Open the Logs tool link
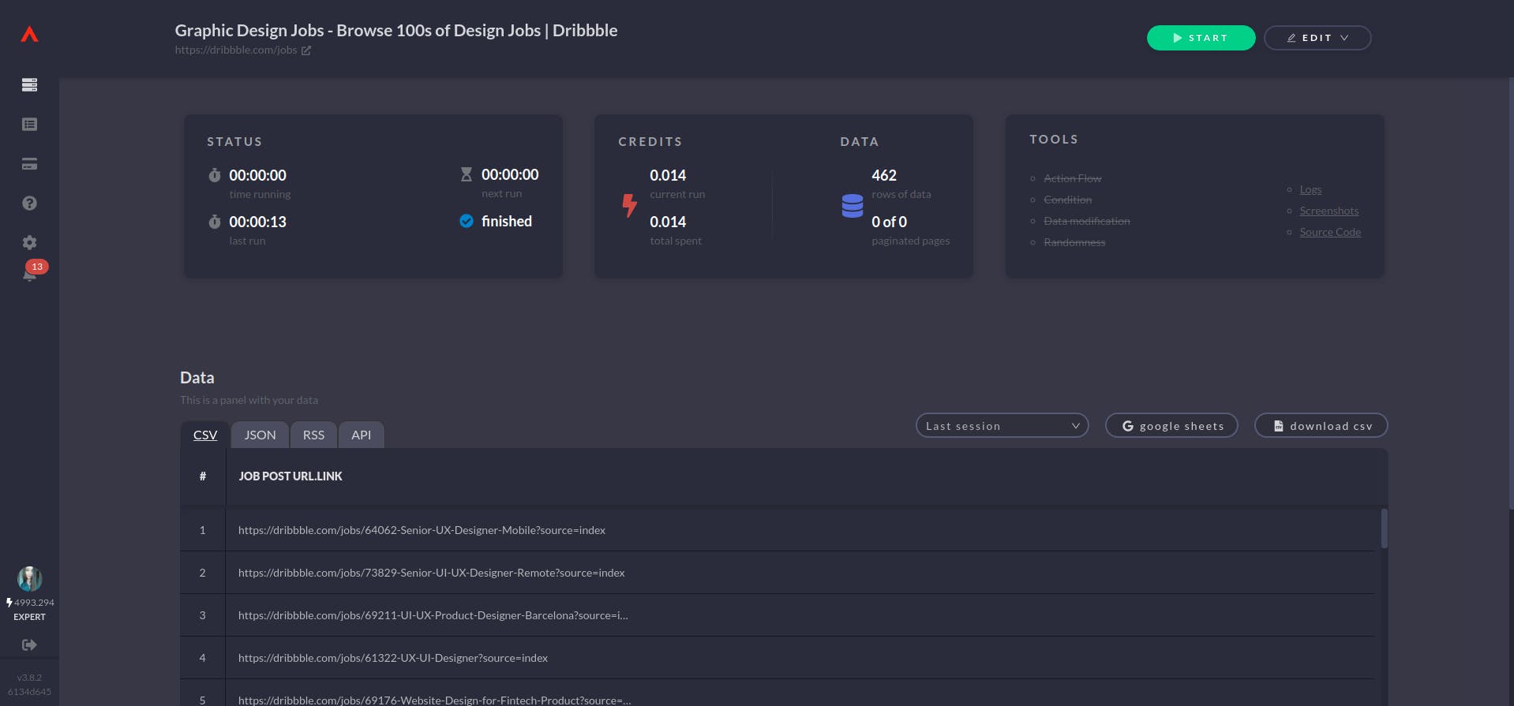Image resolution: width=1514 pixels, height=706 pixels. 1310,189
